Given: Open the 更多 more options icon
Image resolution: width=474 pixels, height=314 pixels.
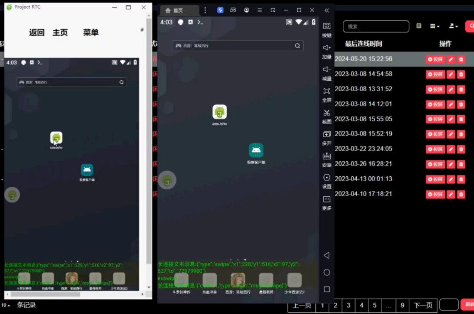Looking at the screenshot, I should tap(326, 199).
